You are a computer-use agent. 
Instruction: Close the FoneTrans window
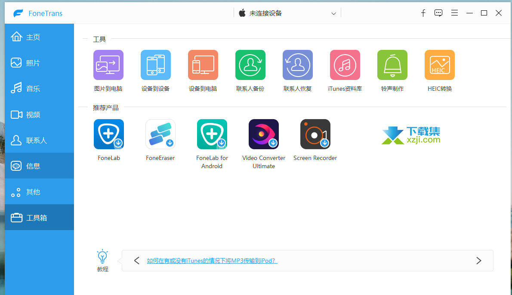pos(499,13)
